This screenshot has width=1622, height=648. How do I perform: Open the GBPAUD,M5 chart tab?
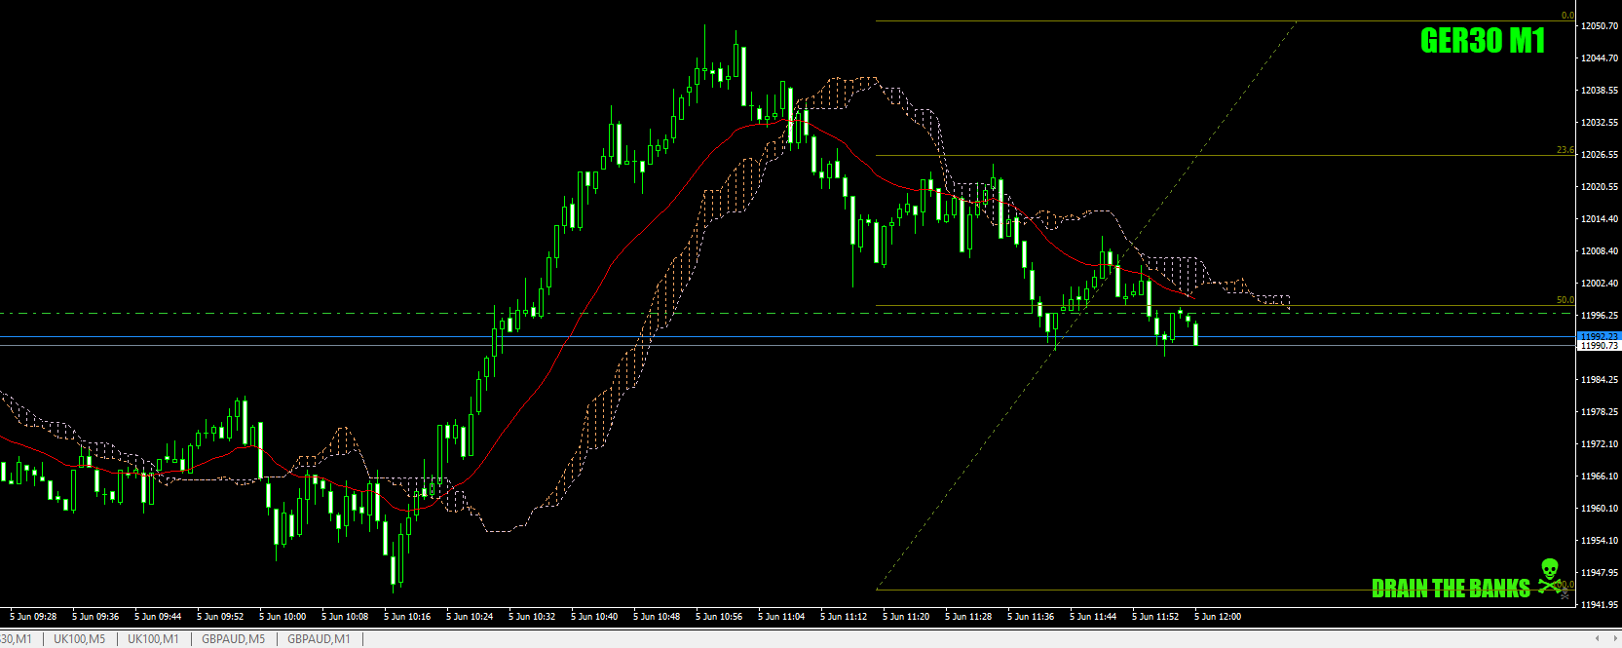[233, 639]
